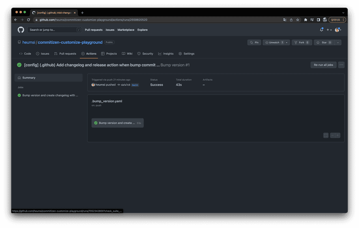
Task: Expand the create new plus menu
Action: (x=329, y=30)
